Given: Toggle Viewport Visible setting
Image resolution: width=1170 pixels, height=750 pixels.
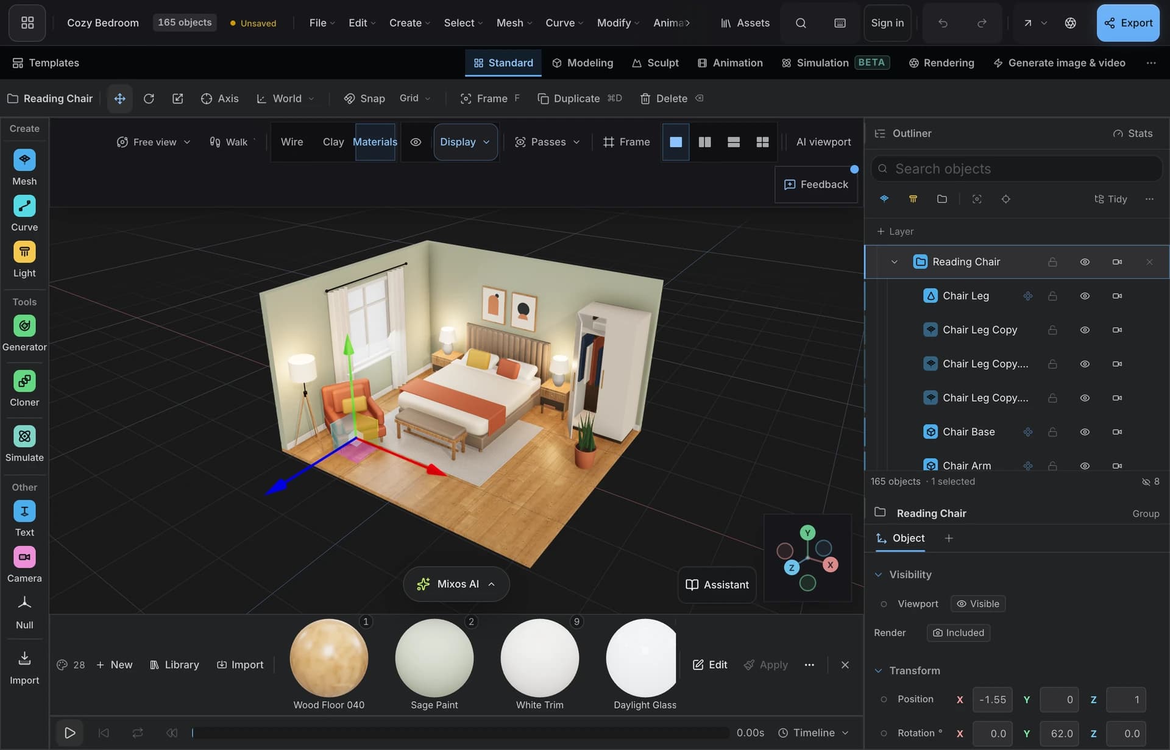Looking at the screenshot, I should tap(978, 604).
